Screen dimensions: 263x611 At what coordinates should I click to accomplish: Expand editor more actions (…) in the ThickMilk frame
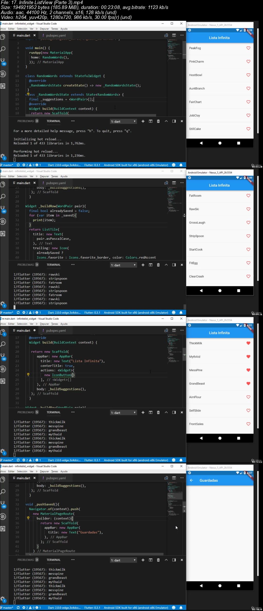click(182, 330)
